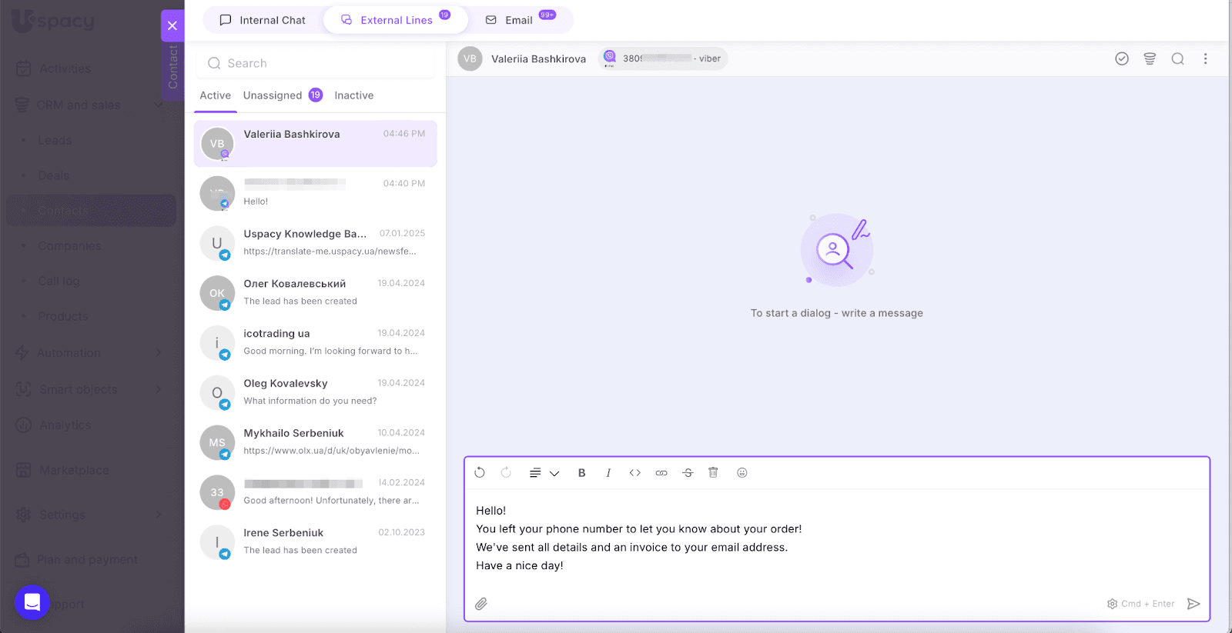The width and height of the screenshot is (1232, 633).
Task: Show Unassigned conversations tab
Action: tap(273, 95)
